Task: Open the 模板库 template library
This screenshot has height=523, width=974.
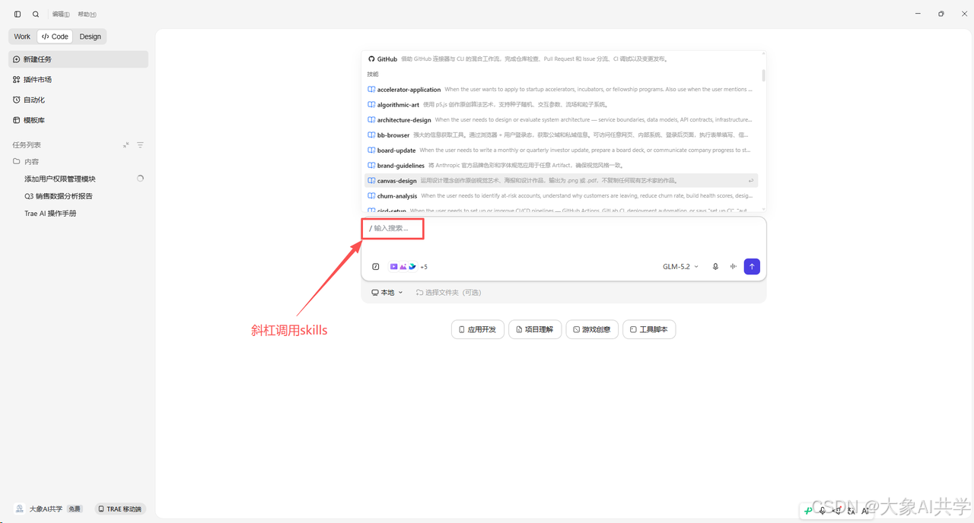Action: 78,120
